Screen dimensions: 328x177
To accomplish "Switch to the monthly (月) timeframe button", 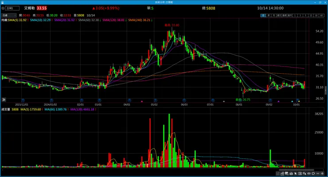I will [273, 15].
